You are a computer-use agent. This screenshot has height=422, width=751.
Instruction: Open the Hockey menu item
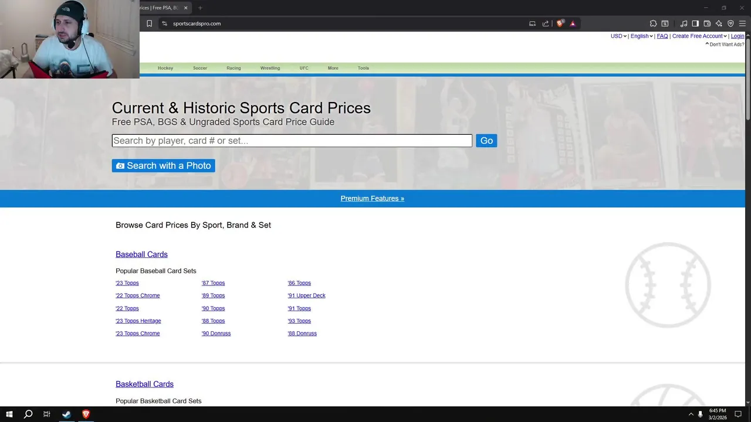(165, 68)
